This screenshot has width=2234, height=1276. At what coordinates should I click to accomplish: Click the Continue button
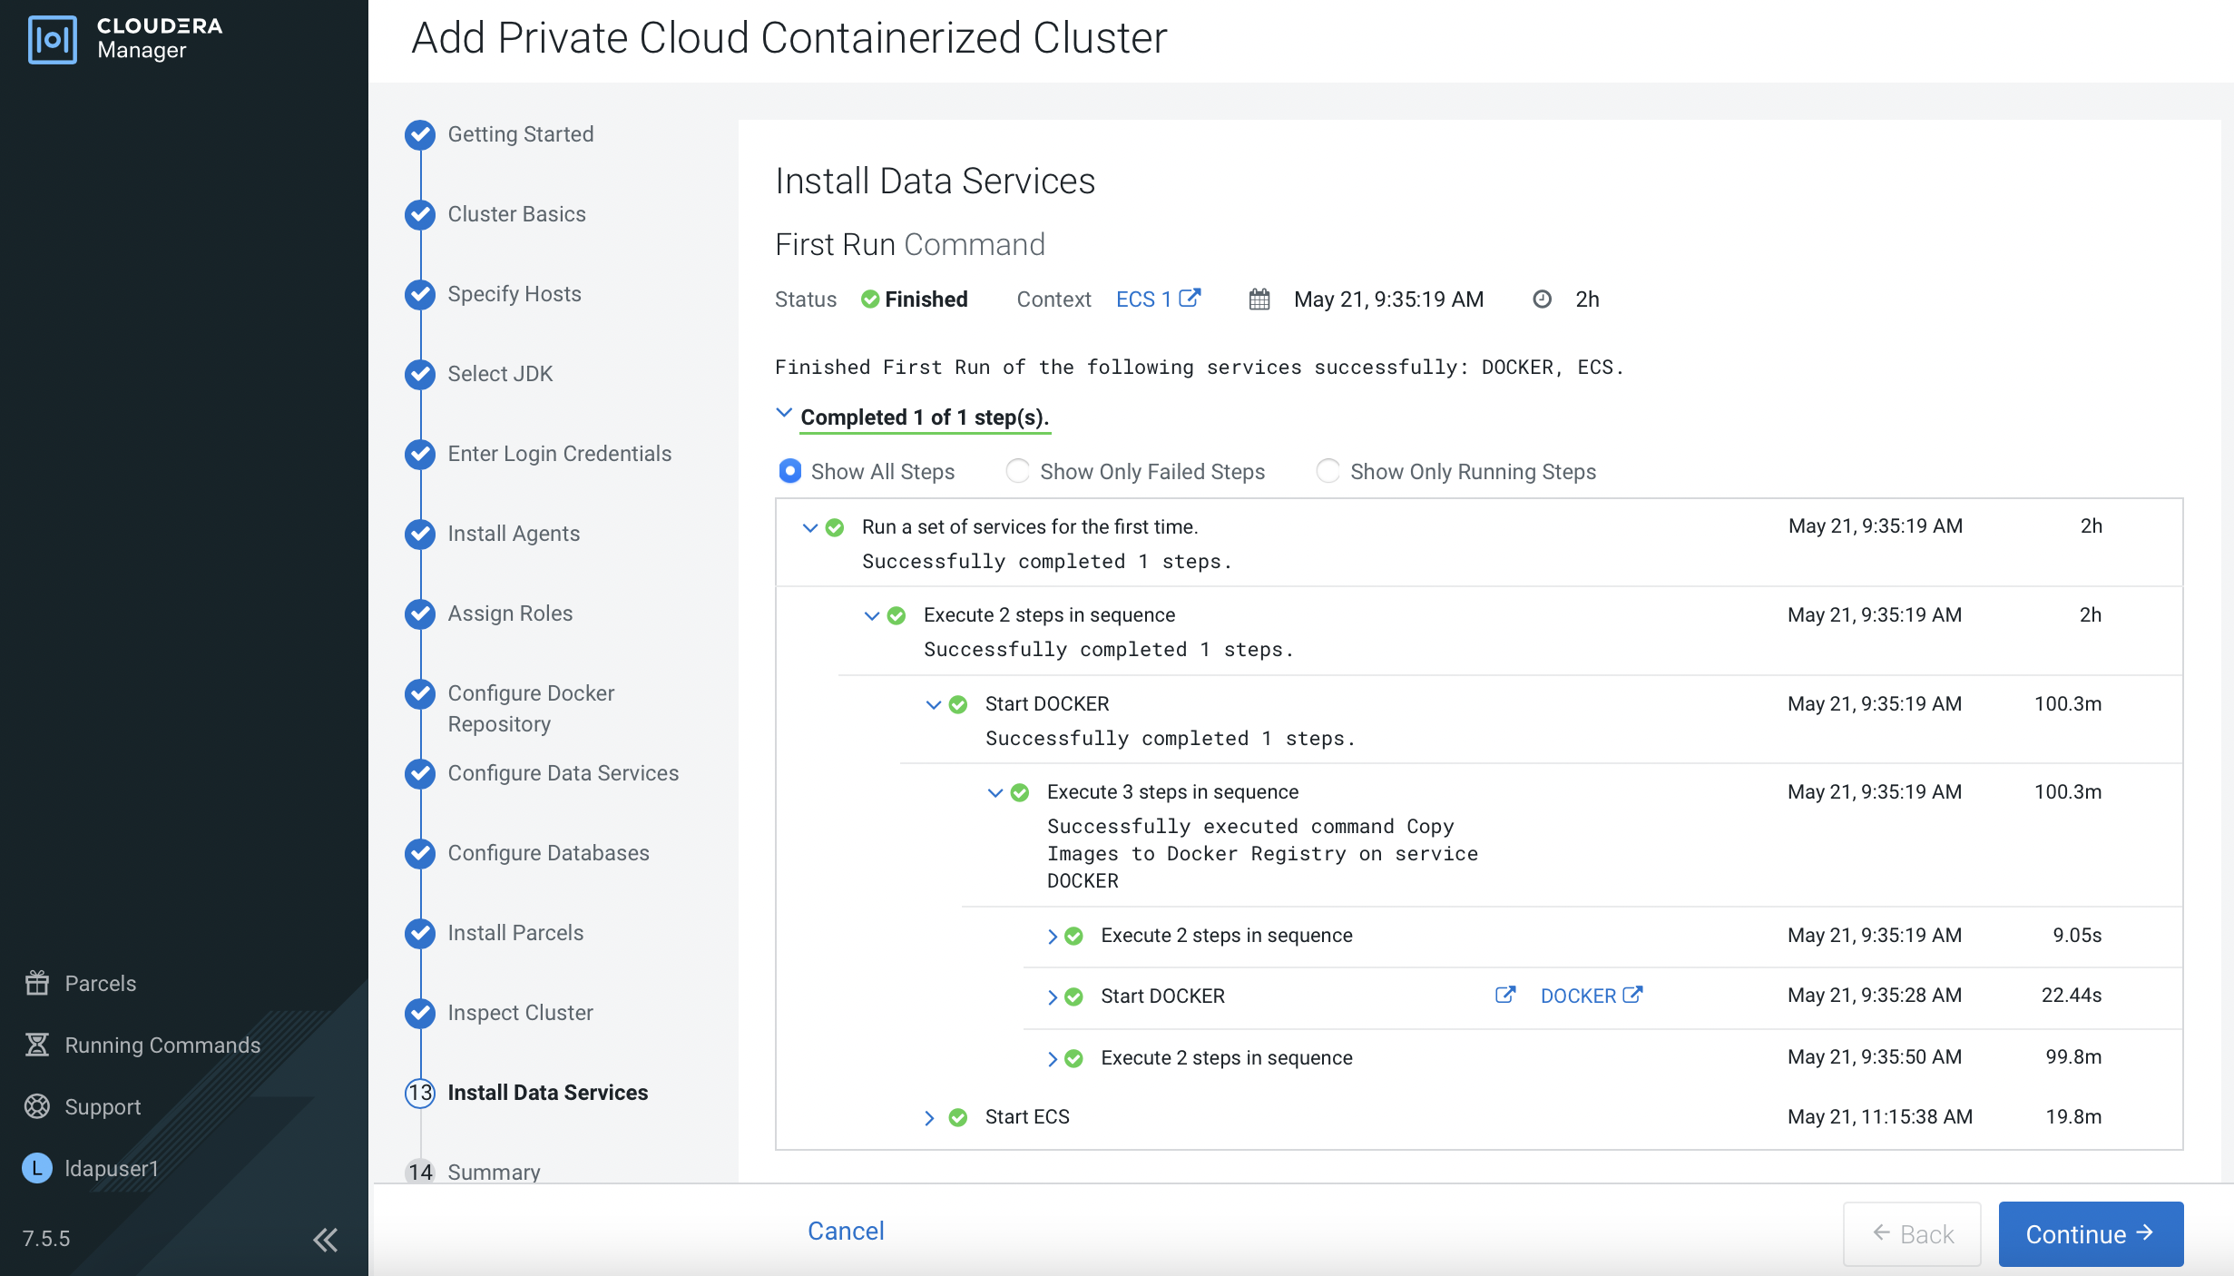[2090, 1234]
